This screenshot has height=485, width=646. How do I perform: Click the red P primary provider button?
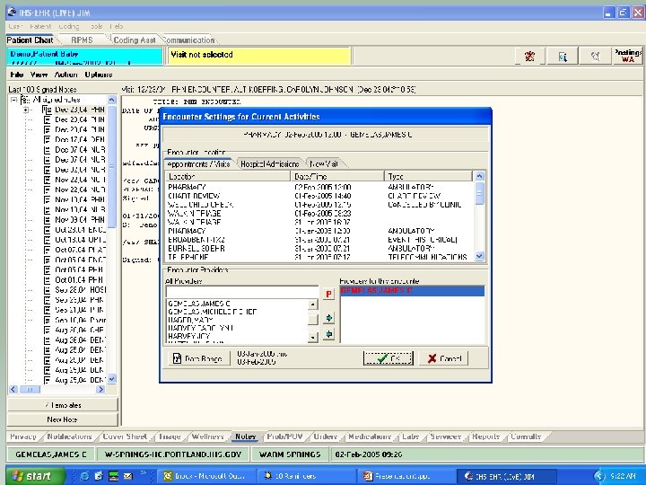tap(328, 294)
